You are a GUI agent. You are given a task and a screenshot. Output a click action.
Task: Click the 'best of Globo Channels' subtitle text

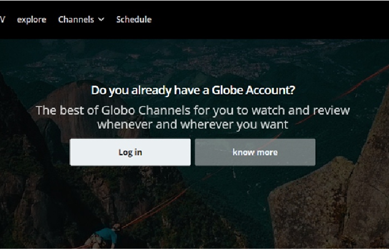click(193, 117)
